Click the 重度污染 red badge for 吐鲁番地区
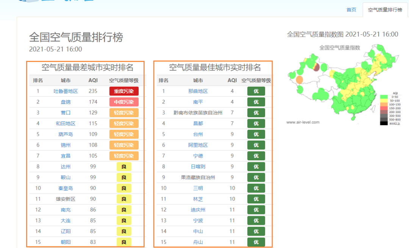Viewport: 409px width, 248px height. [x=124, y=91]
